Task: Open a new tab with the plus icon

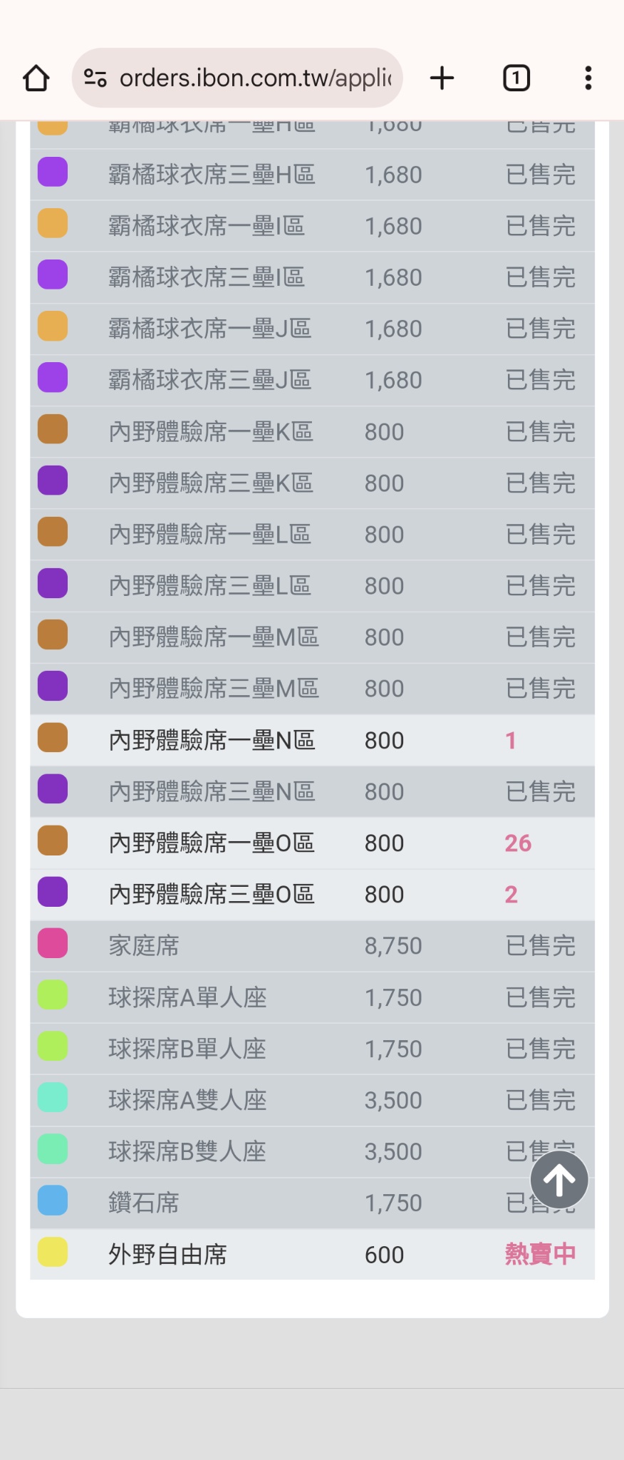Action: [x=442, y=78]
